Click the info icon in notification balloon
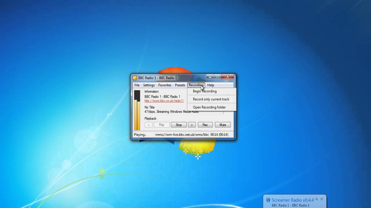The height and width of the screenshot is (208, 371). pyautogui.click(x=268, y=200)
